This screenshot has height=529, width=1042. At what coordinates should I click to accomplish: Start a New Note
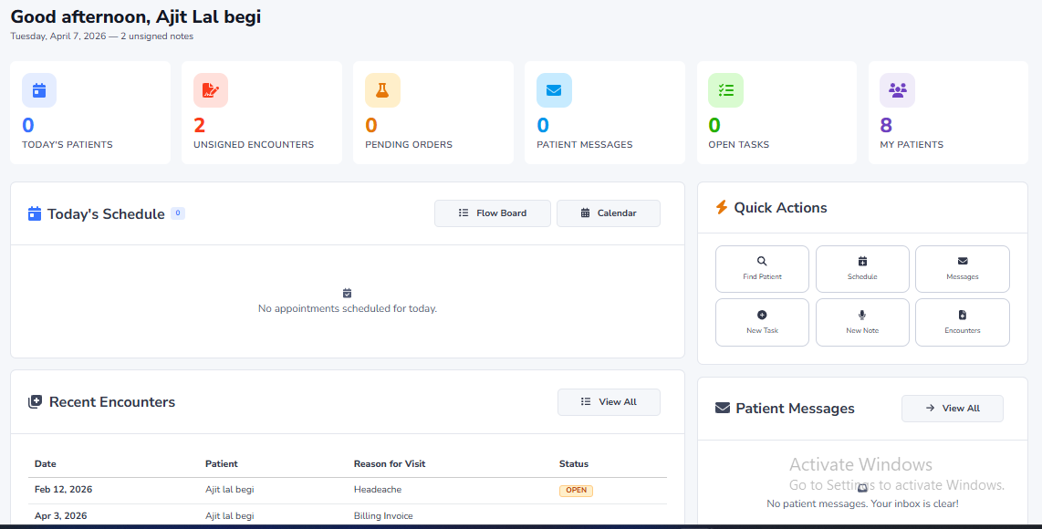(x=862, y=322)
